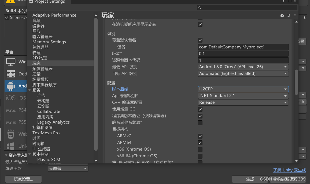Viewport: 310px width, 184px height.
Task: Select the WebGL HTML5 platform icon
Action: (x=11, y=134)
